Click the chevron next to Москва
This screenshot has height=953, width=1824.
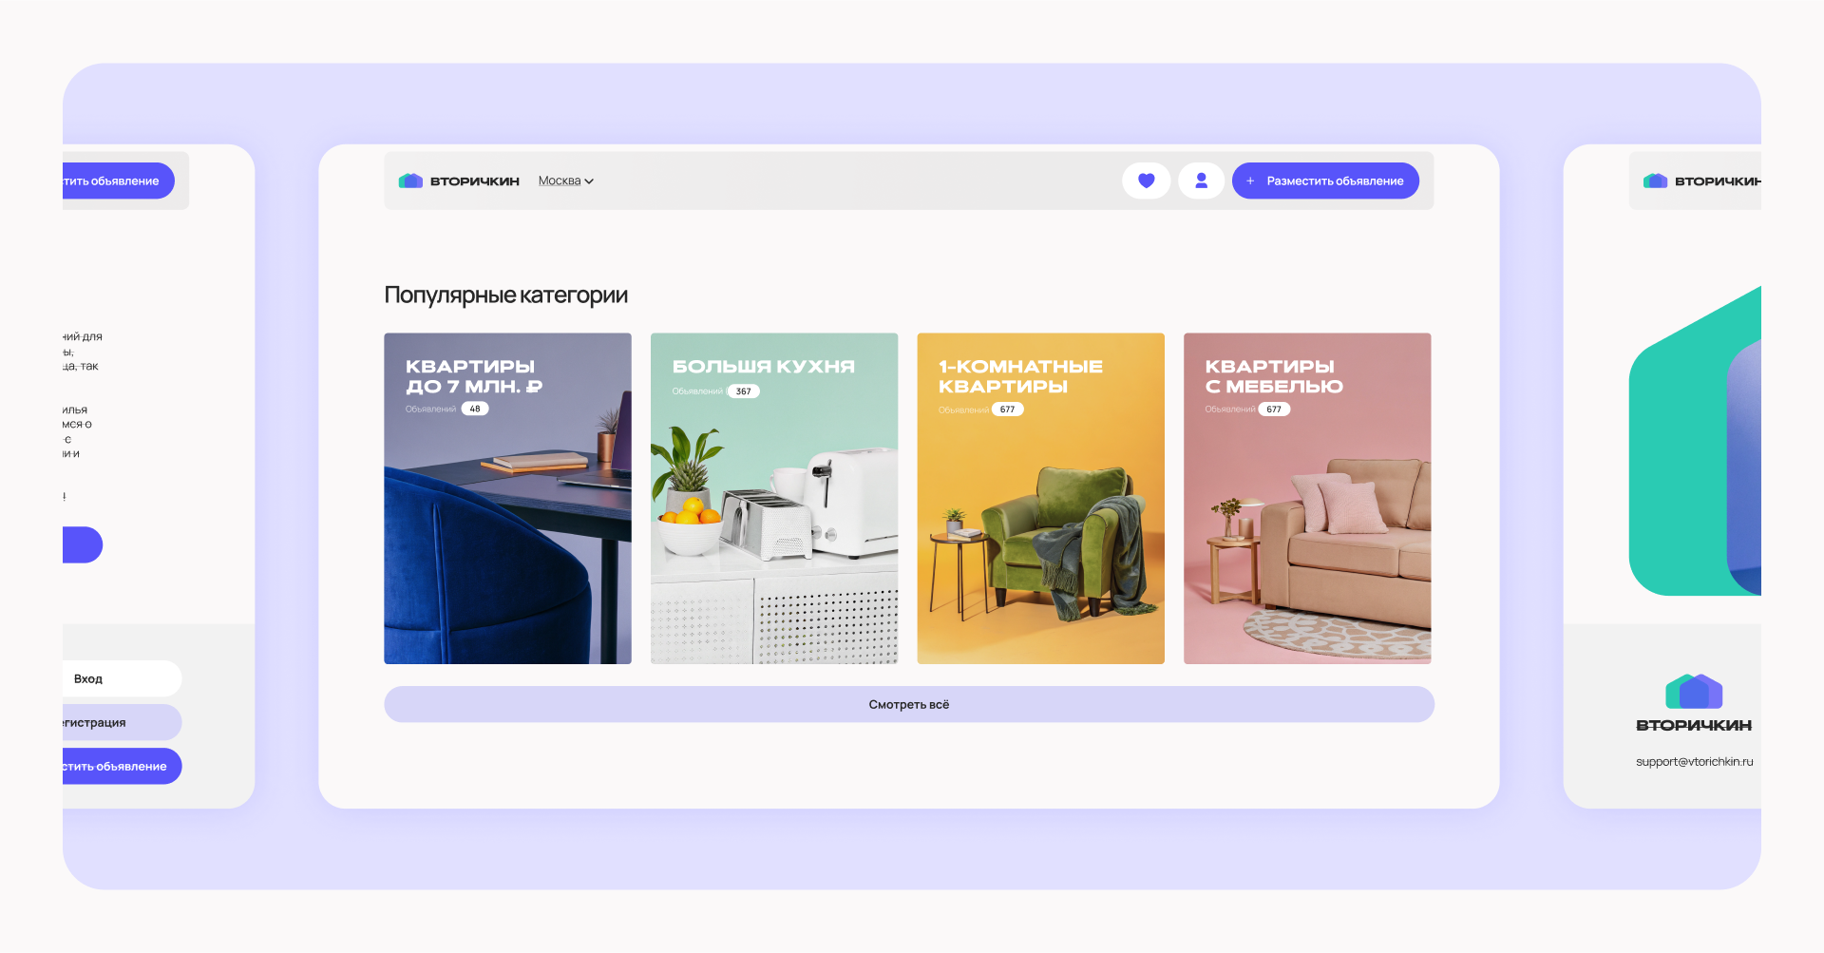[x=589, y=181]
